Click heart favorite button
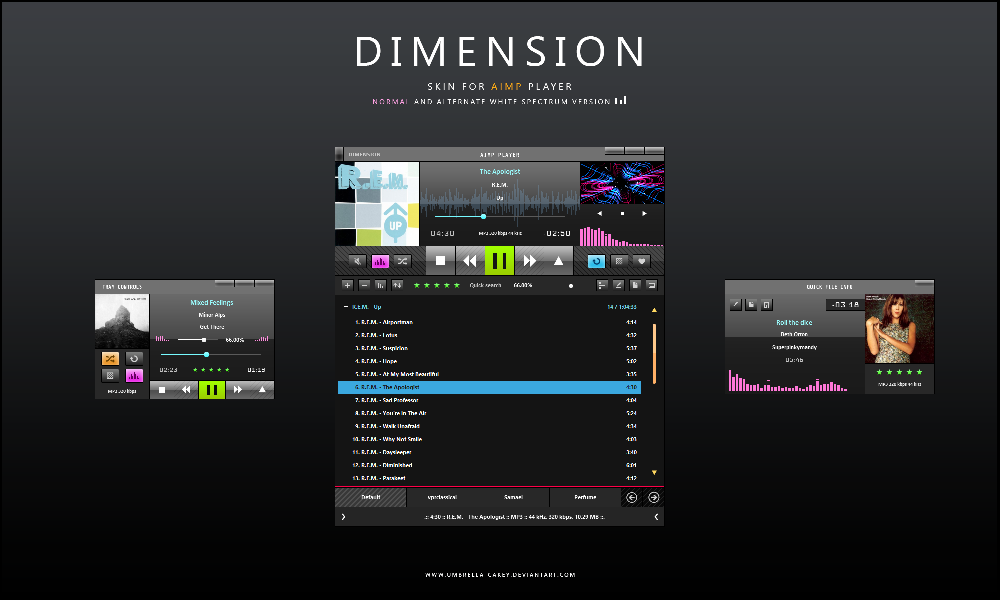Screen dimensions: 1000x600 pos(642,261)
